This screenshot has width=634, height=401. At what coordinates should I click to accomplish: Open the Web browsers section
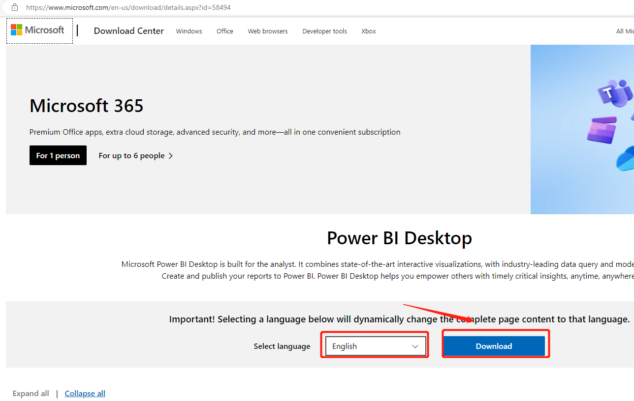pos(267,31)
